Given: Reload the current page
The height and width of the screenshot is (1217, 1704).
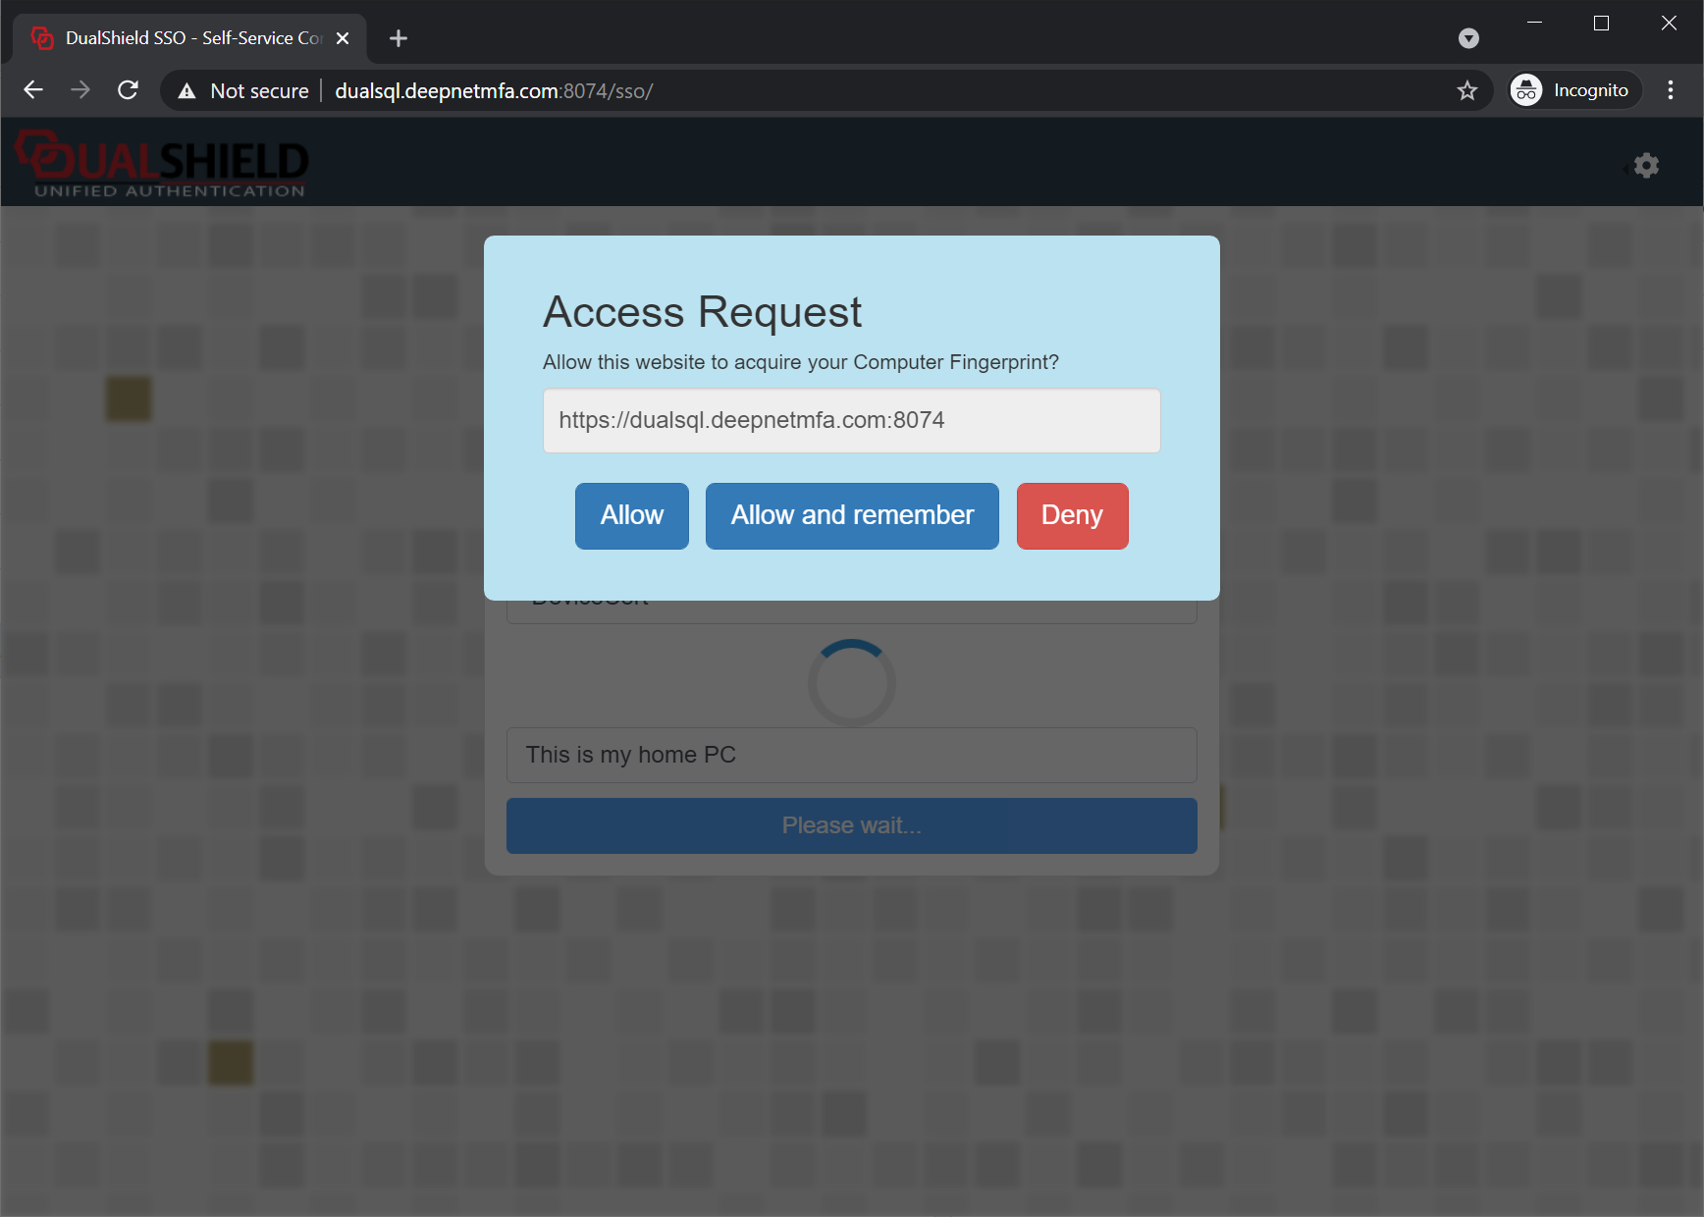Looking at the screenshot, I should 128,90.
